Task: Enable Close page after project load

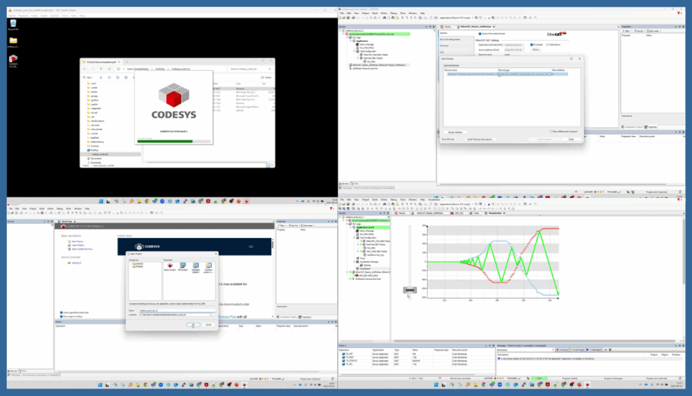Action: pos(61,312)
